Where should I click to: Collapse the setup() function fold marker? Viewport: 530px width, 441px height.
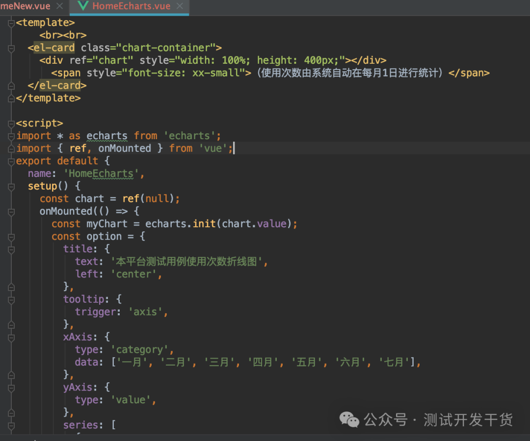pos(10,186)
